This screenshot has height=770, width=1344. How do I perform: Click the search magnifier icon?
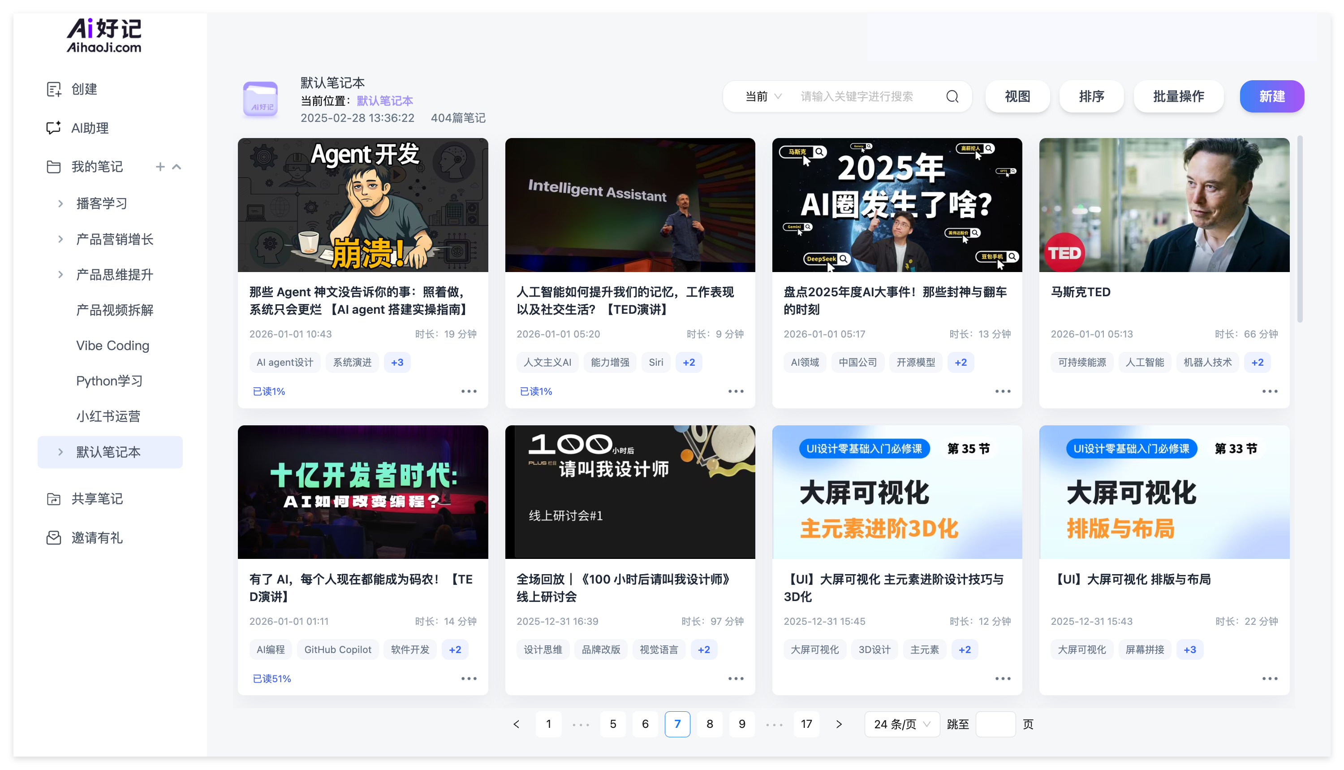pos(952,96)
